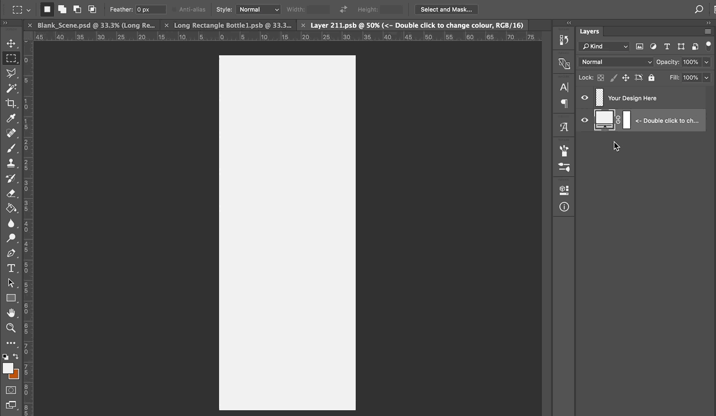Image resolution: width=716 pixels, height=416 pixels.
Task: Select the Hand tool
Action: (11, 313)
